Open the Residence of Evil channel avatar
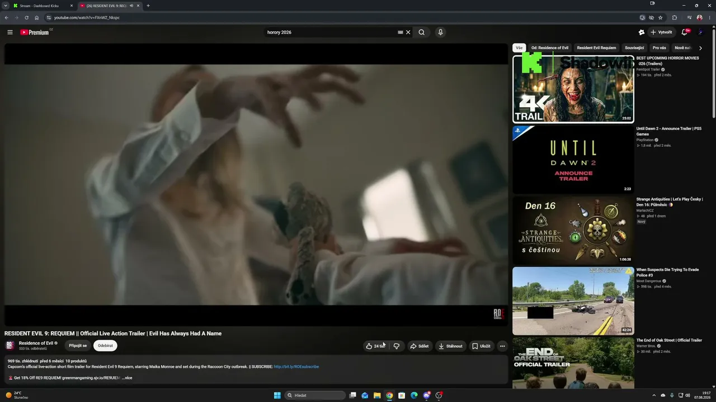716x402 pixels. pyautogui.click(x=10, y=346)
